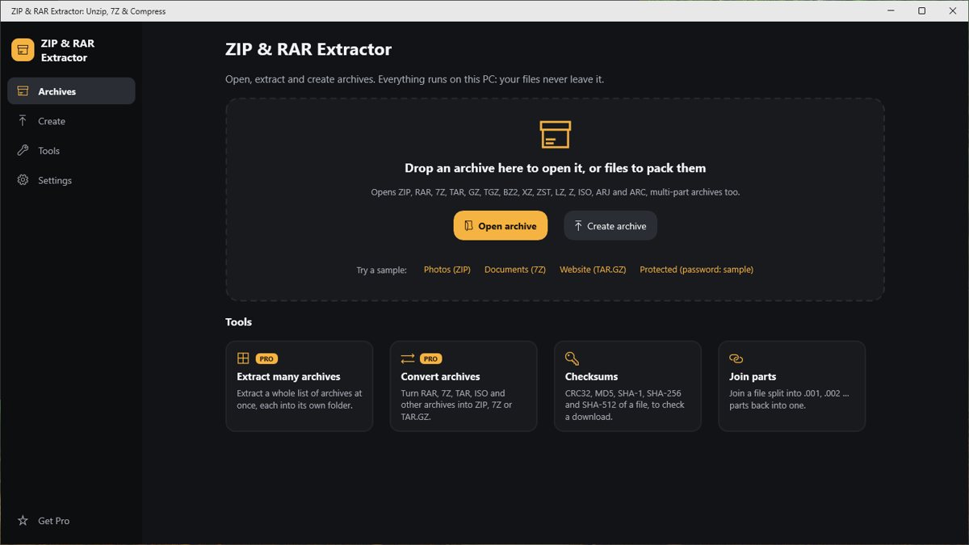Click the chain link icon on Join parts

tap(736, 358)
